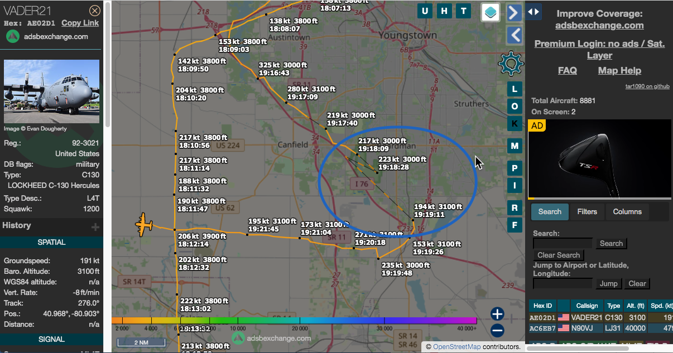Click the adsbexchange.com map watermark logo

coord(270,338)
